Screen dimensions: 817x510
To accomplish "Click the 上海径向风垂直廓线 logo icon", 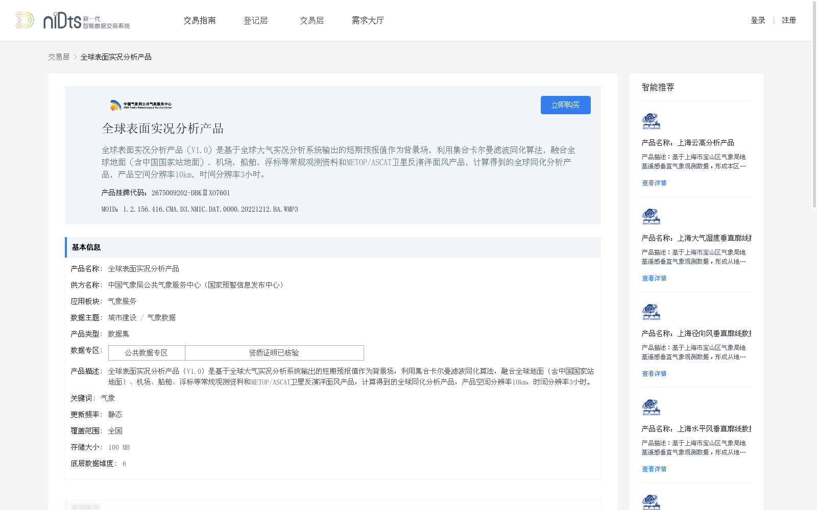I will coord(651,312).
